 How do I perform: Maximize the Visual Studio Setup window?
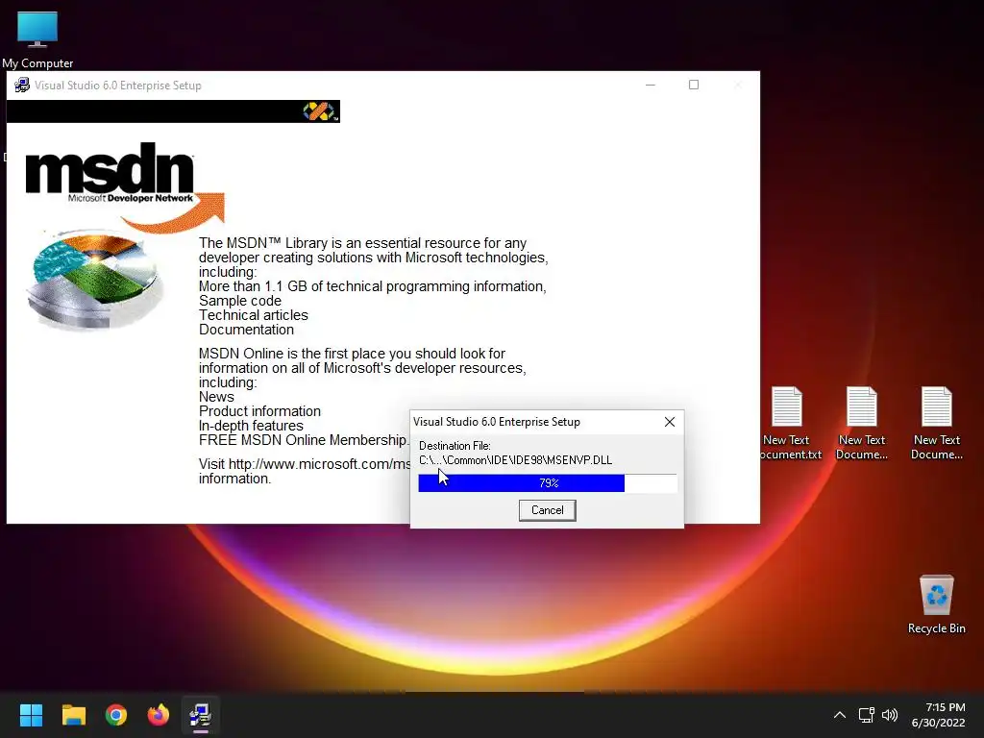coord(694,85)
